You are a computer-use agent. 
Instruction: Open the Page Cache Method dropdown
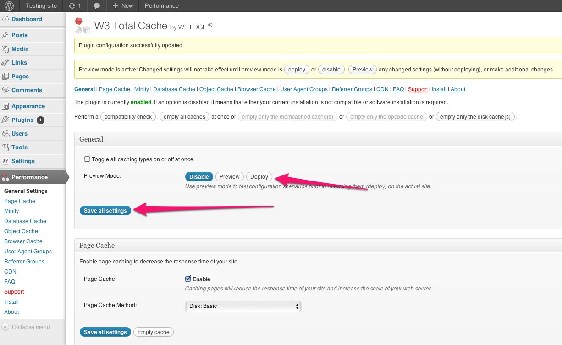(243, 306)
